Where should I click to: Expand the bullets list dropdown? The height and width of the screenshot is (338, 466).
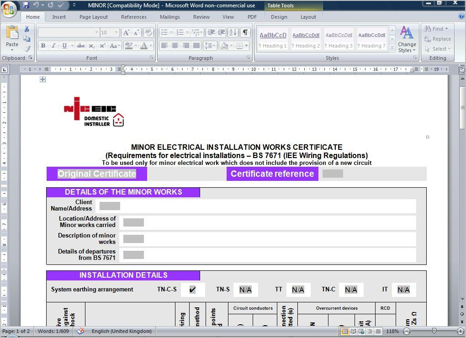pyautogui.click(x=171, y=32)
